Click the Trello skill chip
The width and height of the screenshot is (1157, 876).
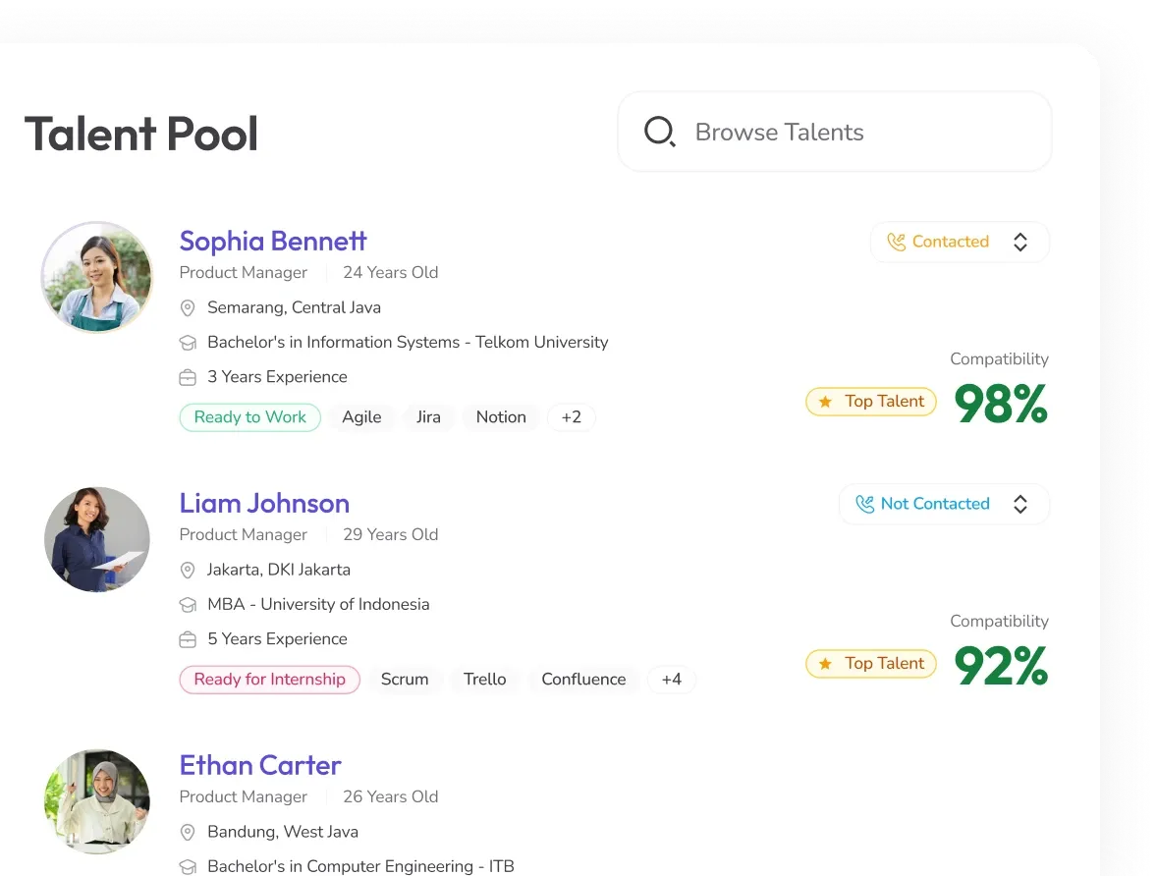point(485,680)
